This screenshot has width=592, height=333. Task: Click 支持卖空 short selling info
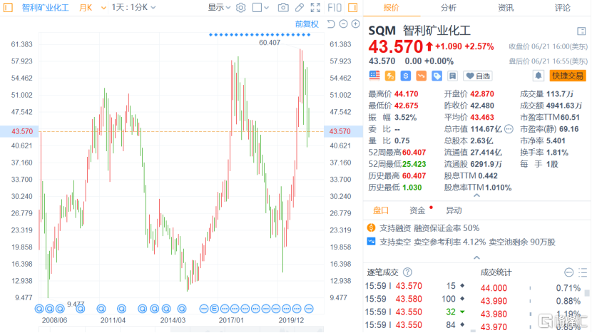[461, 242]
